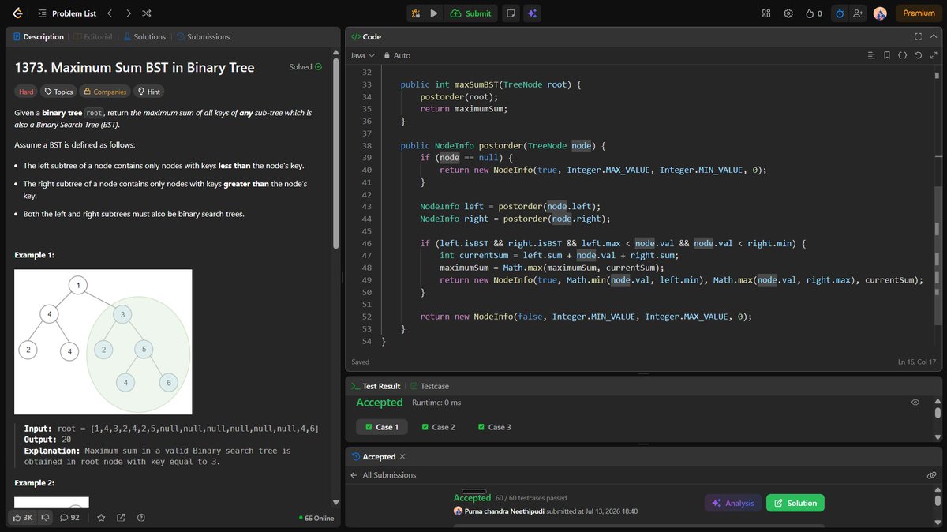Switch to the Test Result tab
The height and width of the screenshot is (532, 947).
[x=376, y=386]
